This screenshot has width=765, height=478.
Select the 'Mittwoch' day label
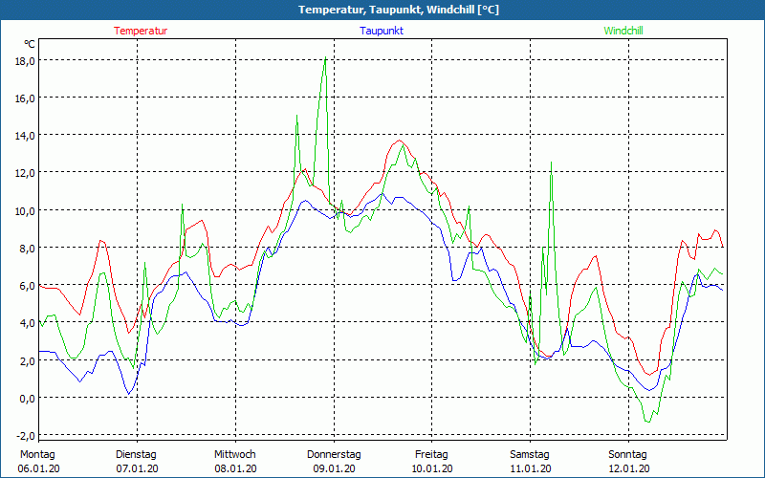click(234, 454)
